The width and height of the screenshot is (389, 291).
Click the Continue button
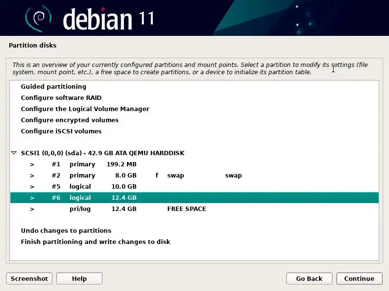(x=359, y=278)
